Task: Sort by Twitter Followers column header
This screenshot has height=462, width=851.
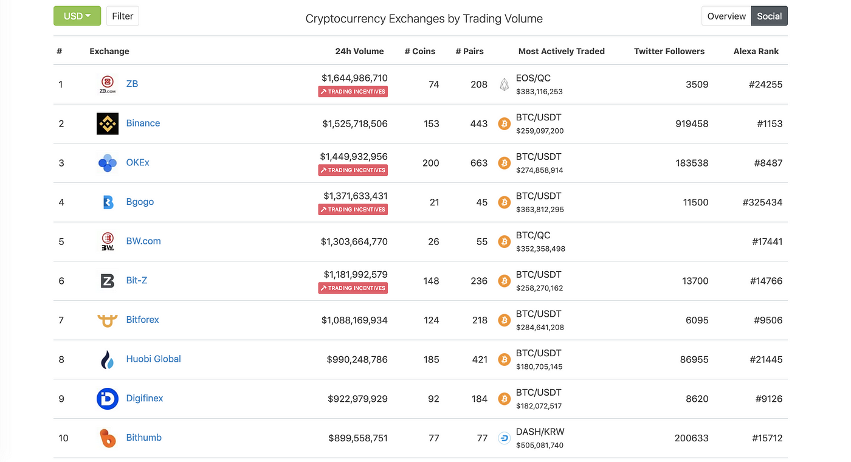Action: 669,51
